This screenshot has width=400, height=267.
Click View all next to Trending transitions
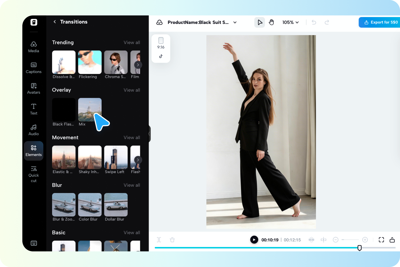132,42
